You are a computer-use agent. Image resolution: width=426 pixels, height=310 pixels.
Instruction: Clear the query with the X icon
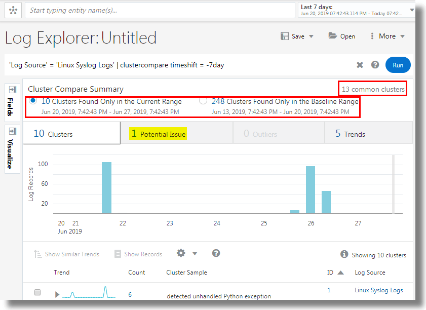(x=360, y=65)
